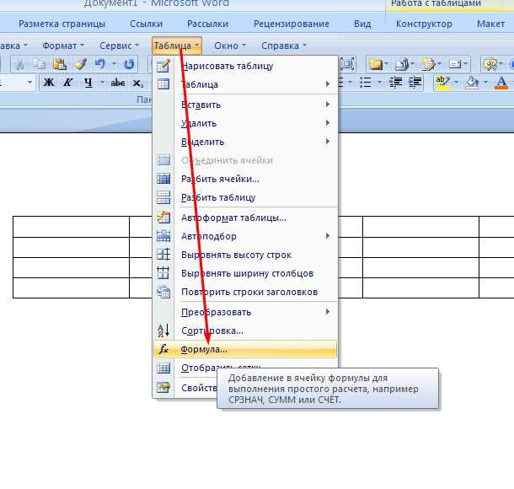The width and height of the screenshot is (514, 489).
Task: Choose Нарисовать таблицу menu item
Action: point(245,66)
